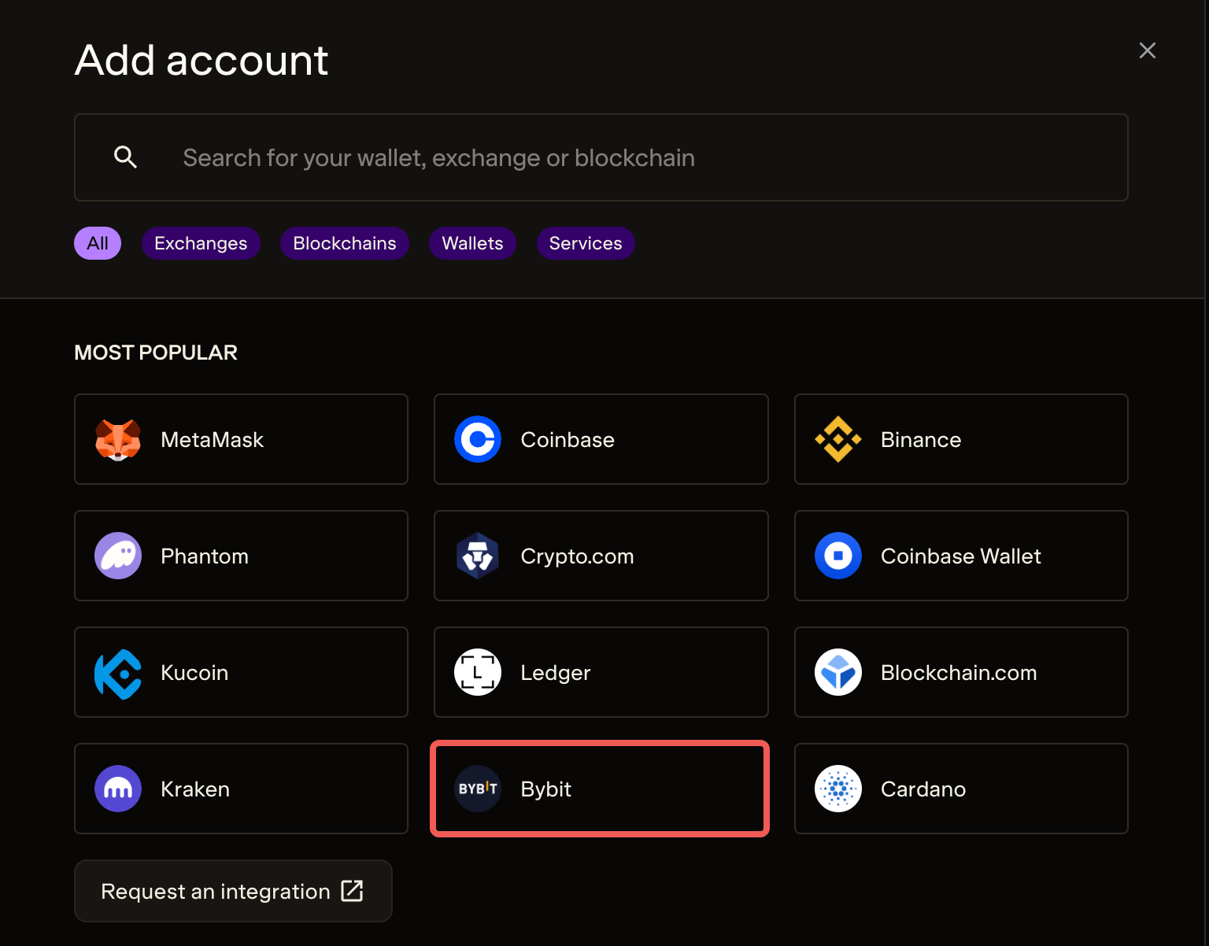Screen dimensions: 1209x946
Task: Click the Kucoin logo icon
Action: tap(118, 674)
